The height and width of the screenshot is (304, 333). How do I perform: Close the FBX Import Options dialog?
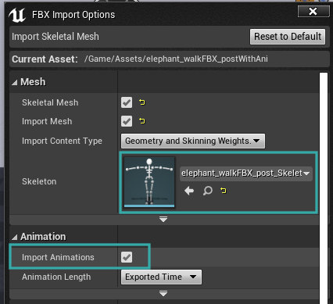coord(313,12)
